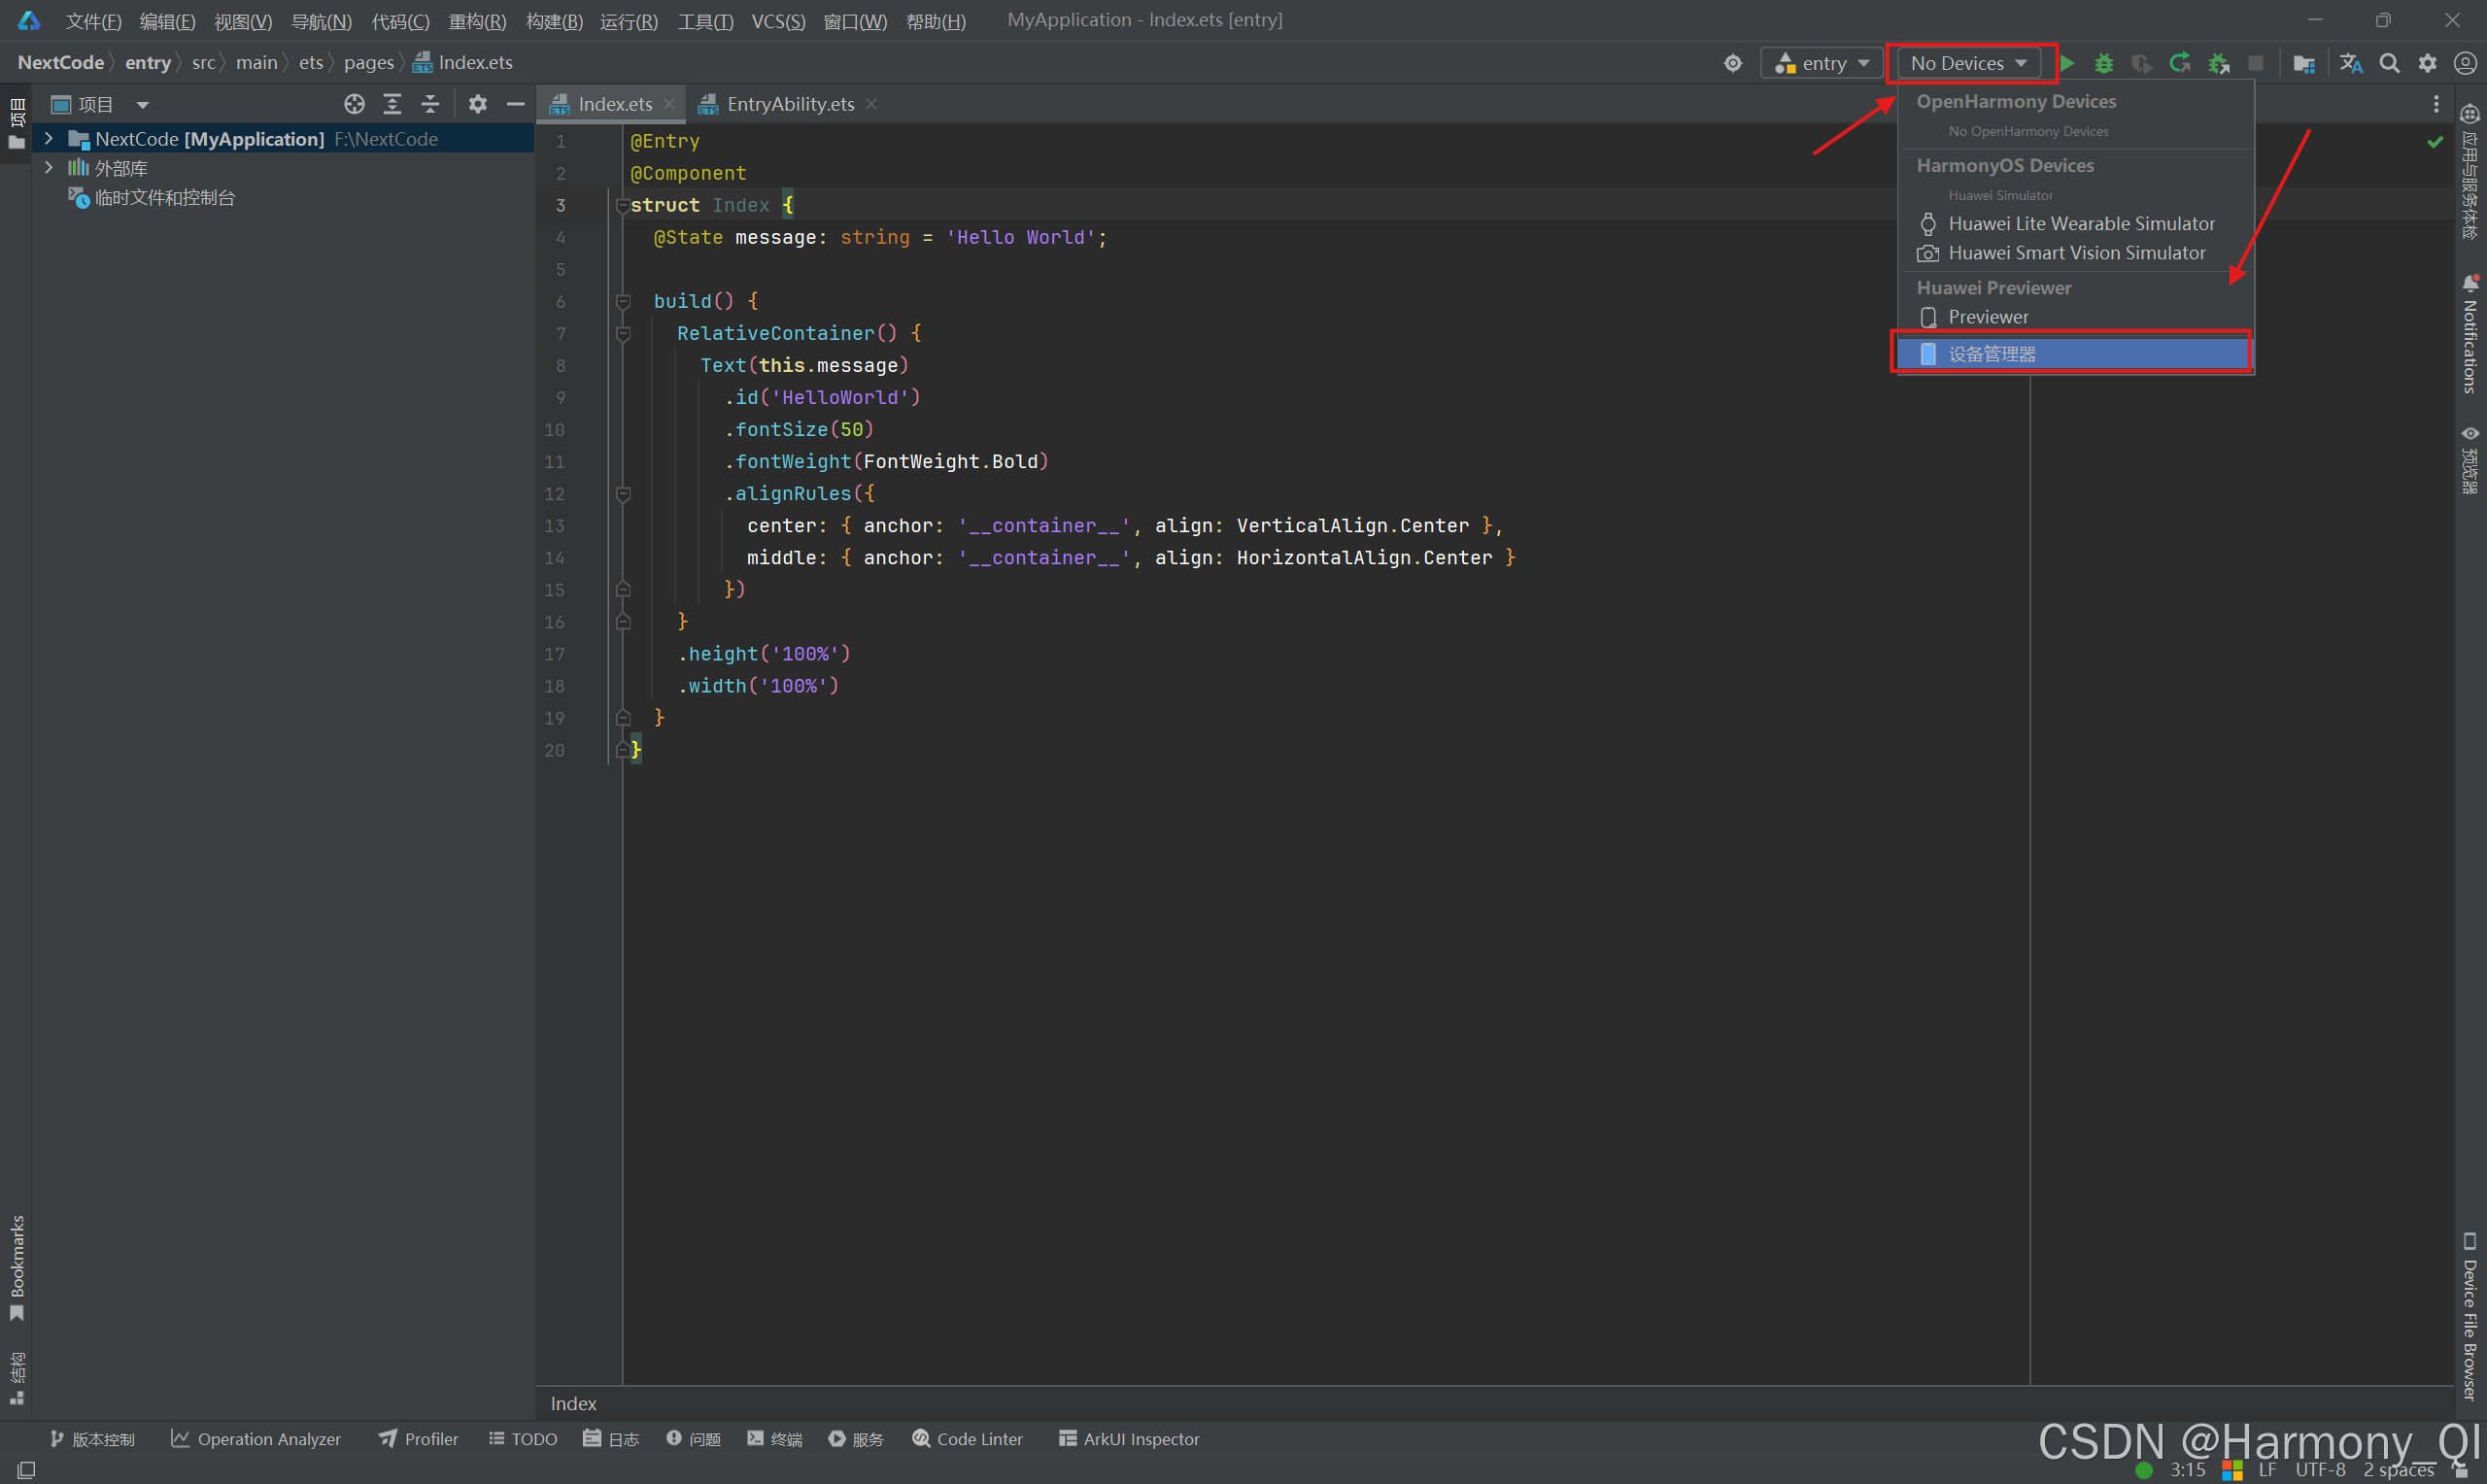
Task: Click pages breadcrumb in navigation bar
Action: coord(369,62)
